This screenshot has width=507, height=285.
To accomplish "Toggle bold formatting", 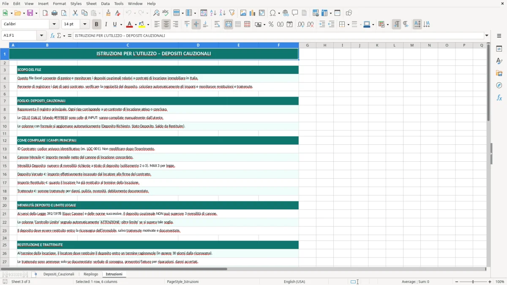I will coord(96,24).
